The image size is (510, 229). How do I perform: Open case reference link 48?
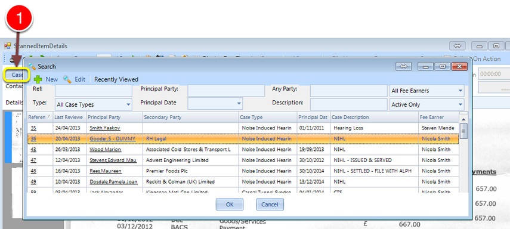pyautogui.click(x=33, y=171)
